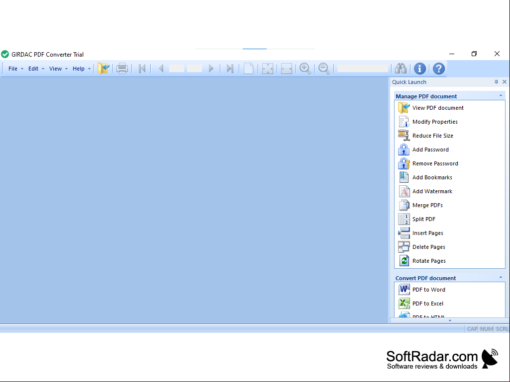Go to previous page arrow
510x382 pixels.
pos(161,69)
